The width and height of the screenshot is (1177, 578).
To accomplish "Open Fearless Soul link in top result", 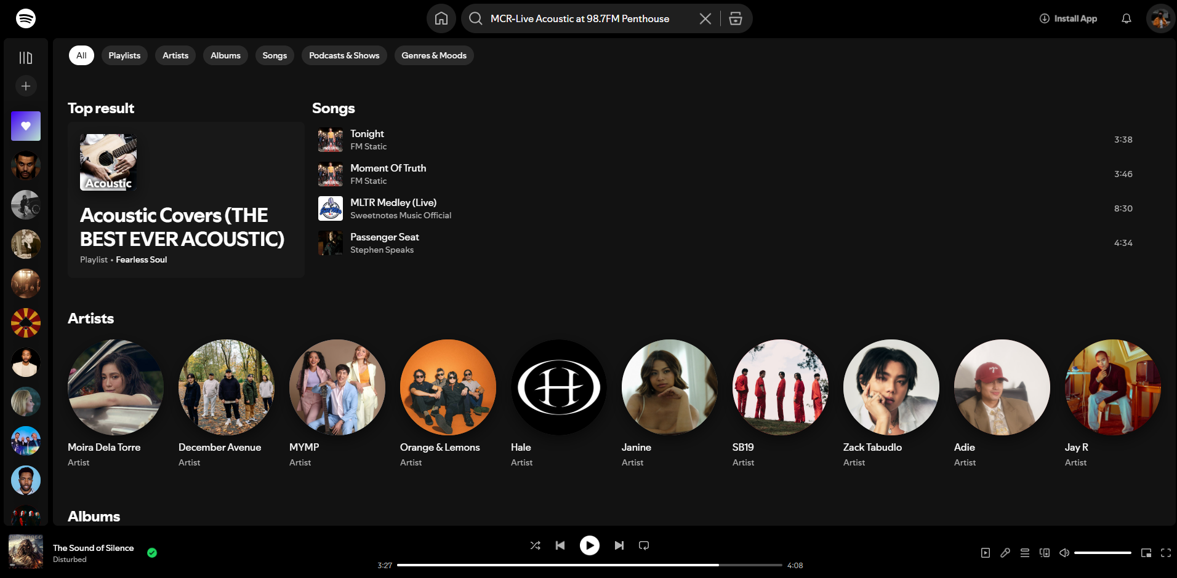I will [x=142, y=259].
